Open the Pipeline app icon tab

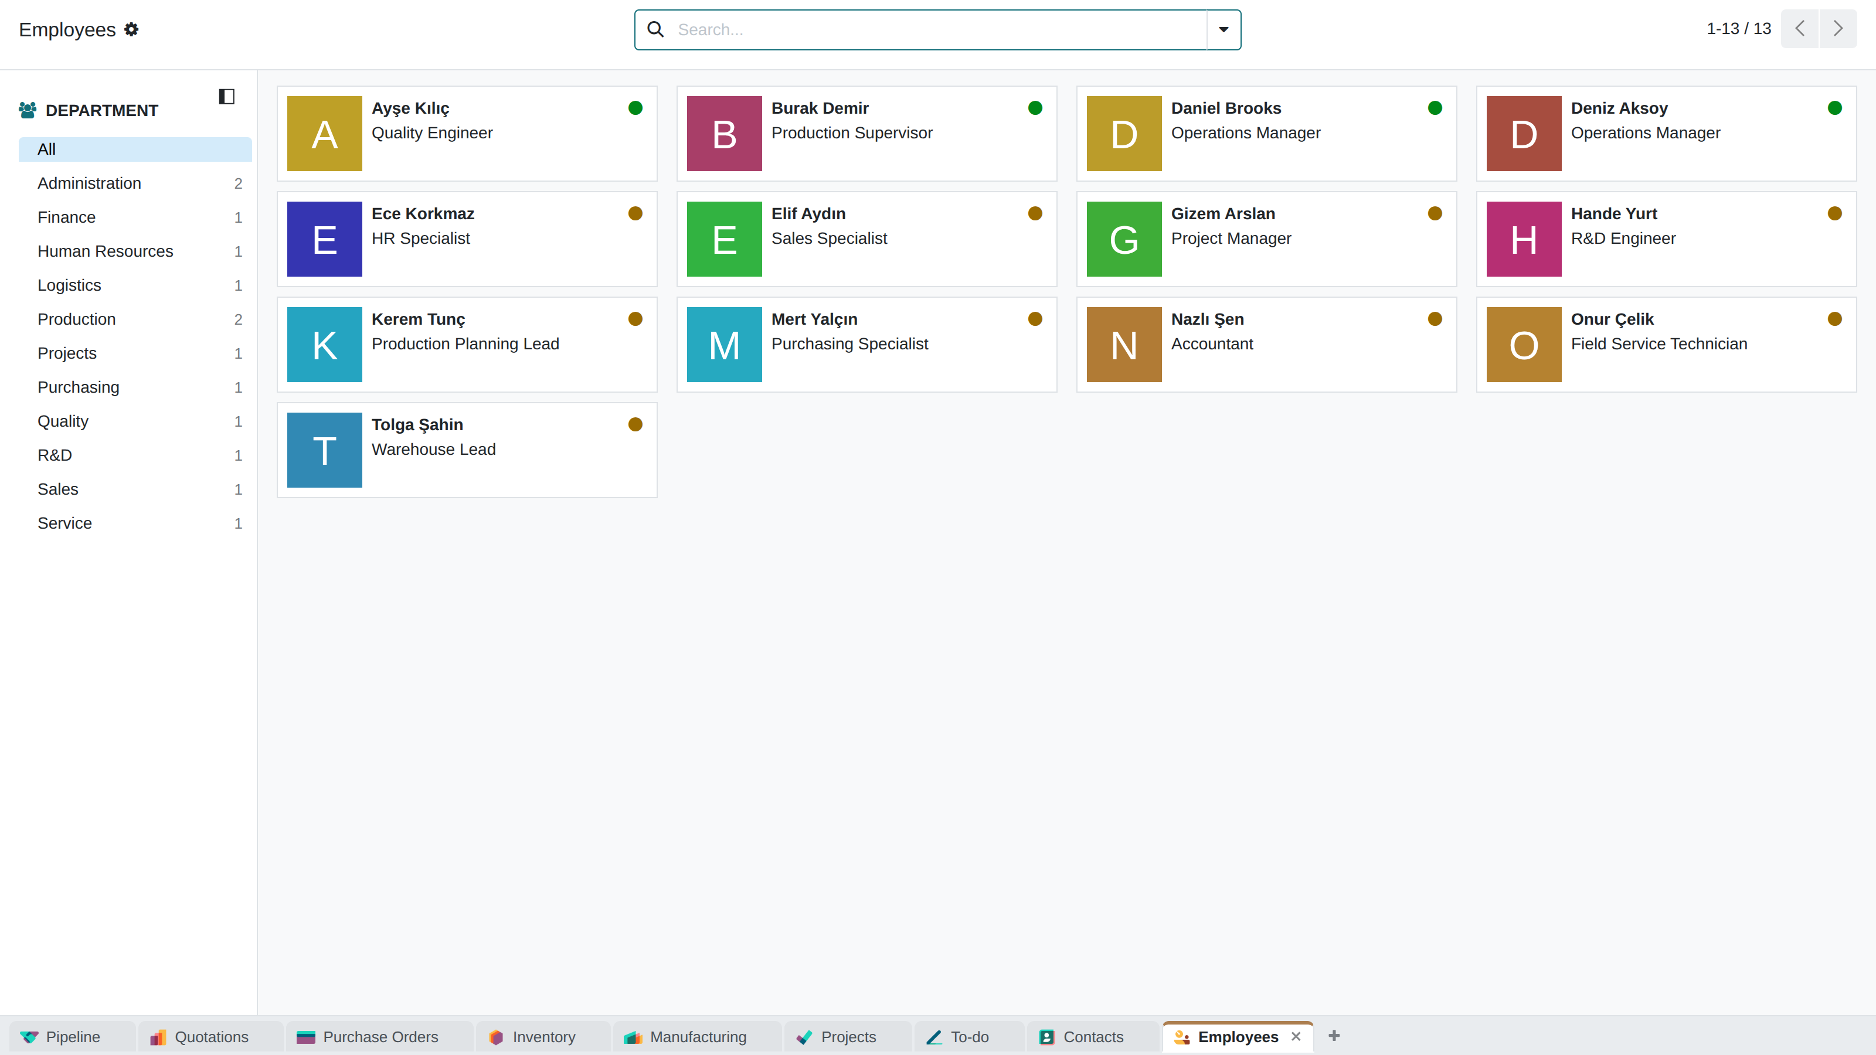point(29,1037)
